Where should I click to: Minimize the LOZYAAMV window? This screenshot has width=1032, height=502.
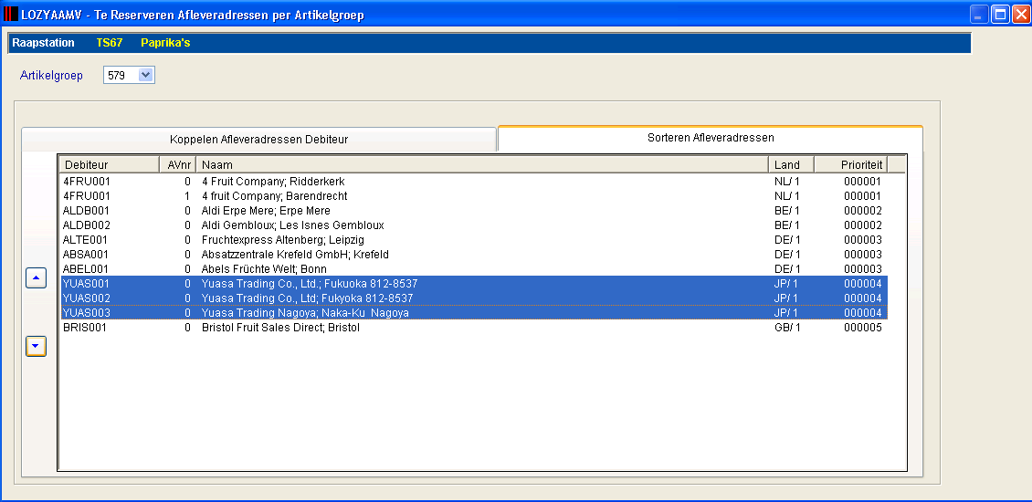(979, 14)
